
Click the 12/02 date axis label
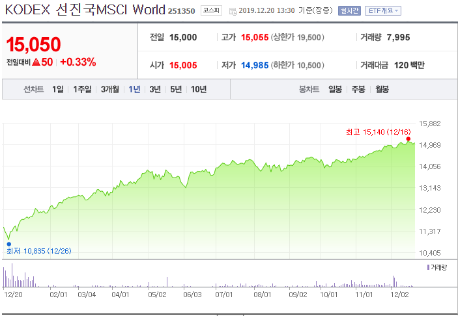pyautogui.click(x=399, y=295)
